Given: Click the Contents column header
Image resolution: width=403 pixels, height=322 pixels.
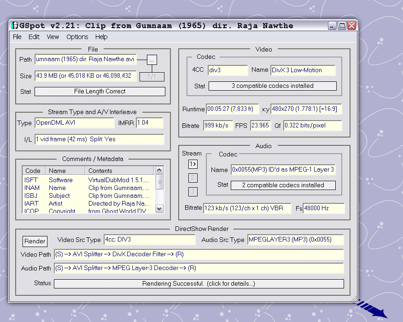Looking at the screenshot, I should (119, 171).
